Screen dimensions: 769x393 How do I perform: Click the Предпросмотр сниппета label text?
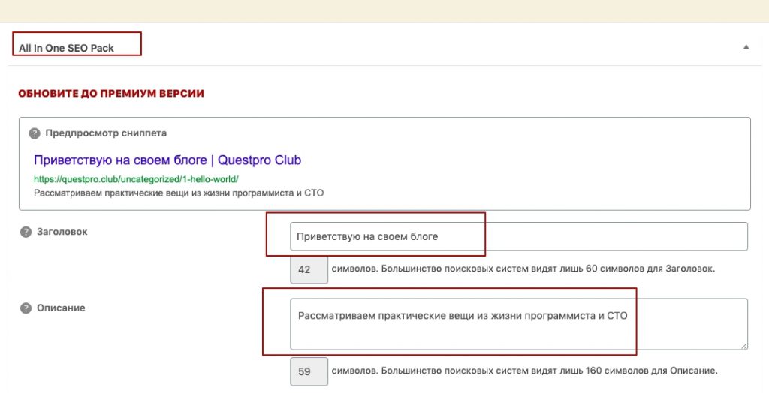(106, 133)
